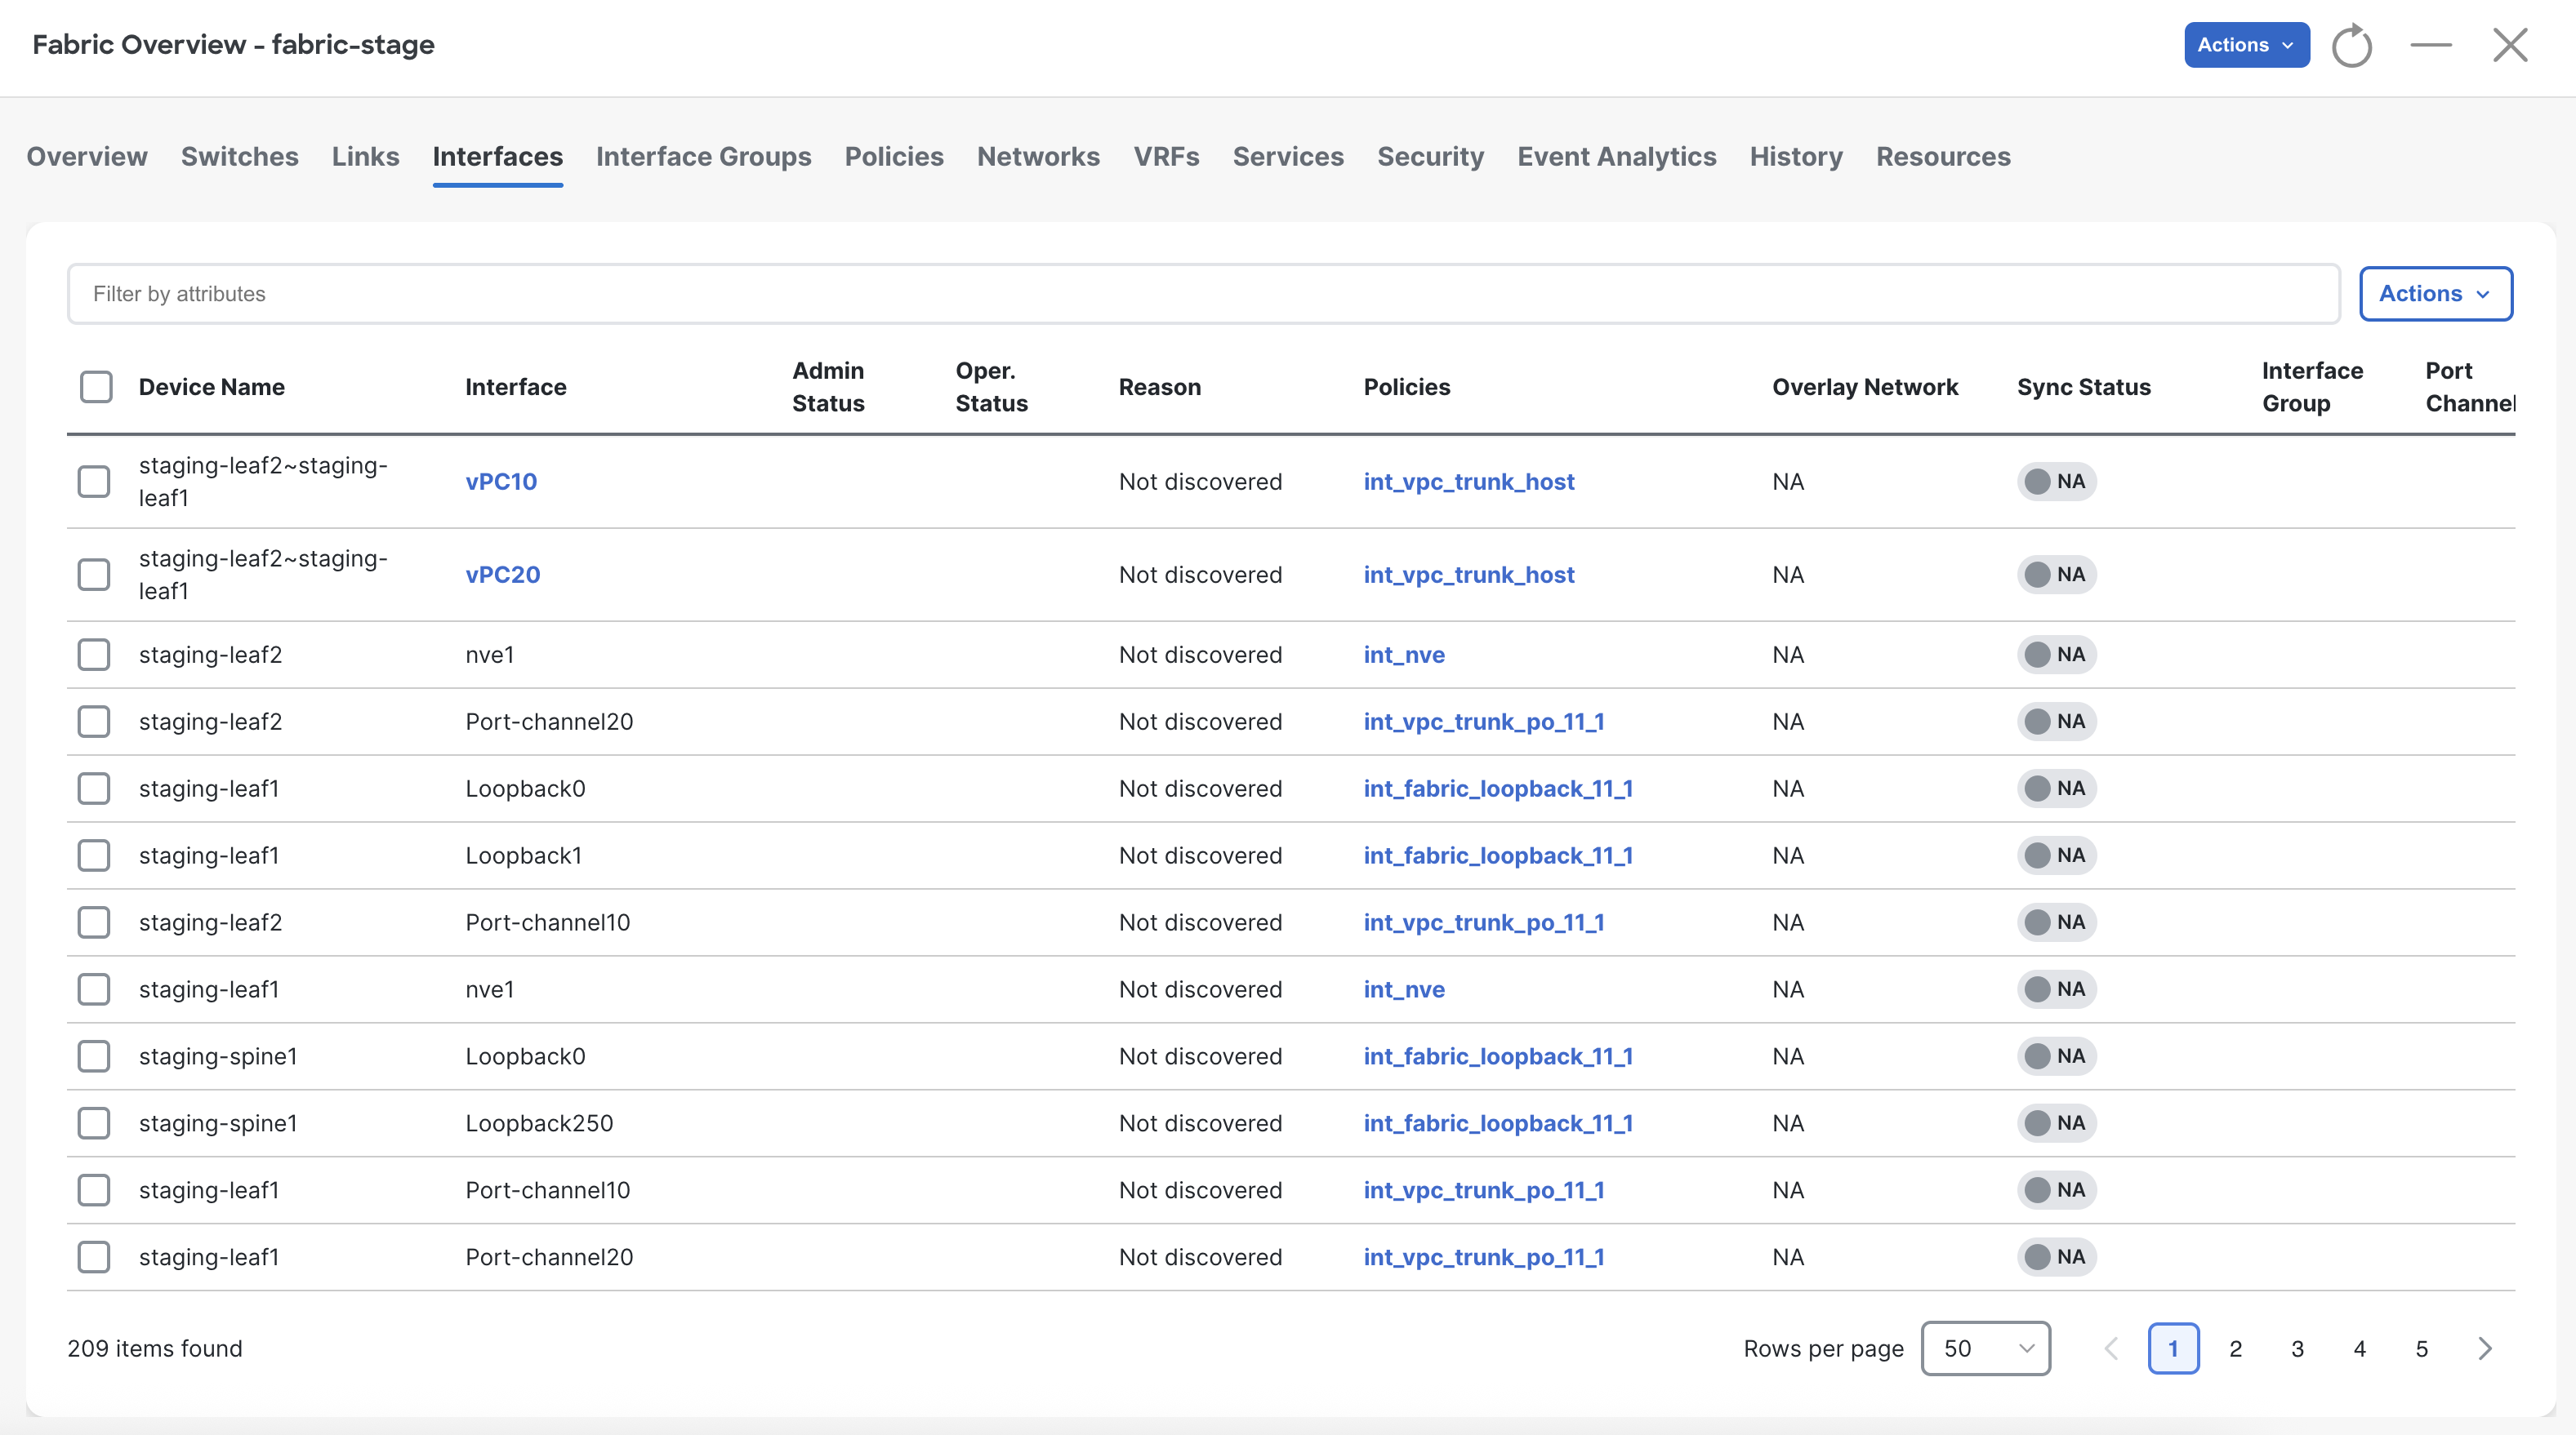Image resolution: width=2576 pixels, height=1435 pixels.
Task: Select the vPC20 row checkbox
Action: coord(94,575)
